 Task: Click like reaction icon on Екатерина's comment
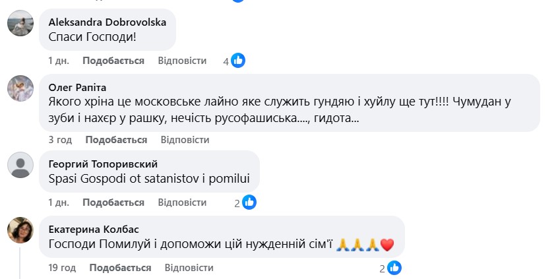click(x=394, y=268)
